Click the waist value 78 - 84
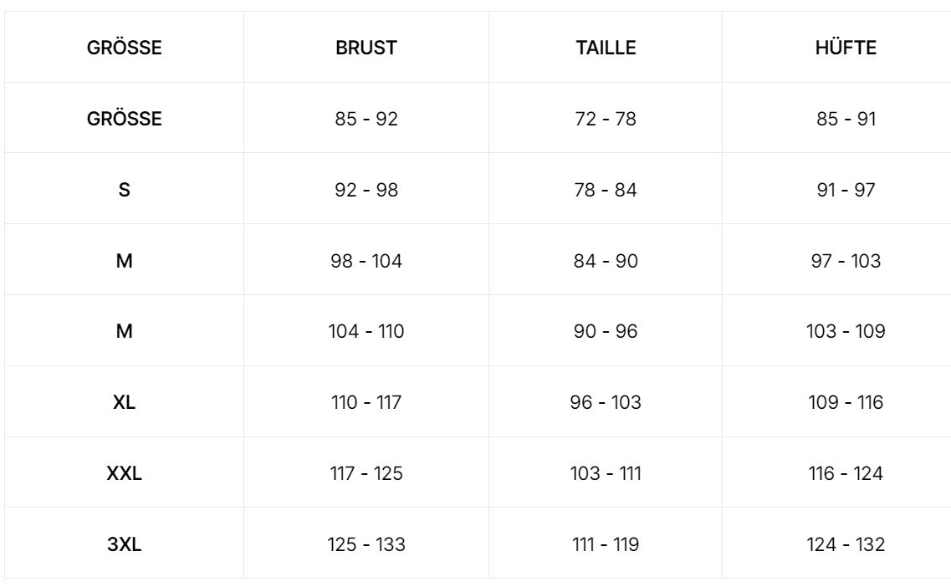Screen dimensions: 951x587 (x=606, y=191)
